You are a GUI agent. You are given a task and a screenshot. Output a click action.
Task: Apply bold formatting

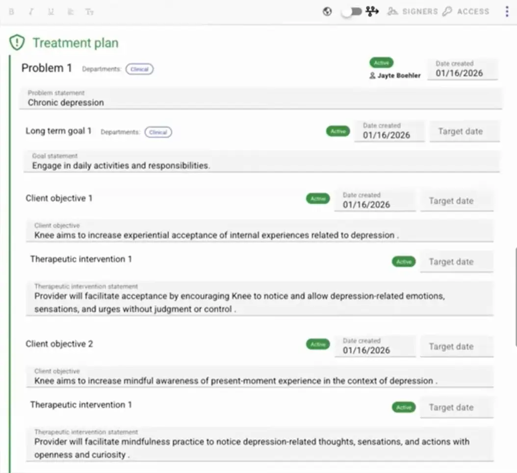point(11,11)
